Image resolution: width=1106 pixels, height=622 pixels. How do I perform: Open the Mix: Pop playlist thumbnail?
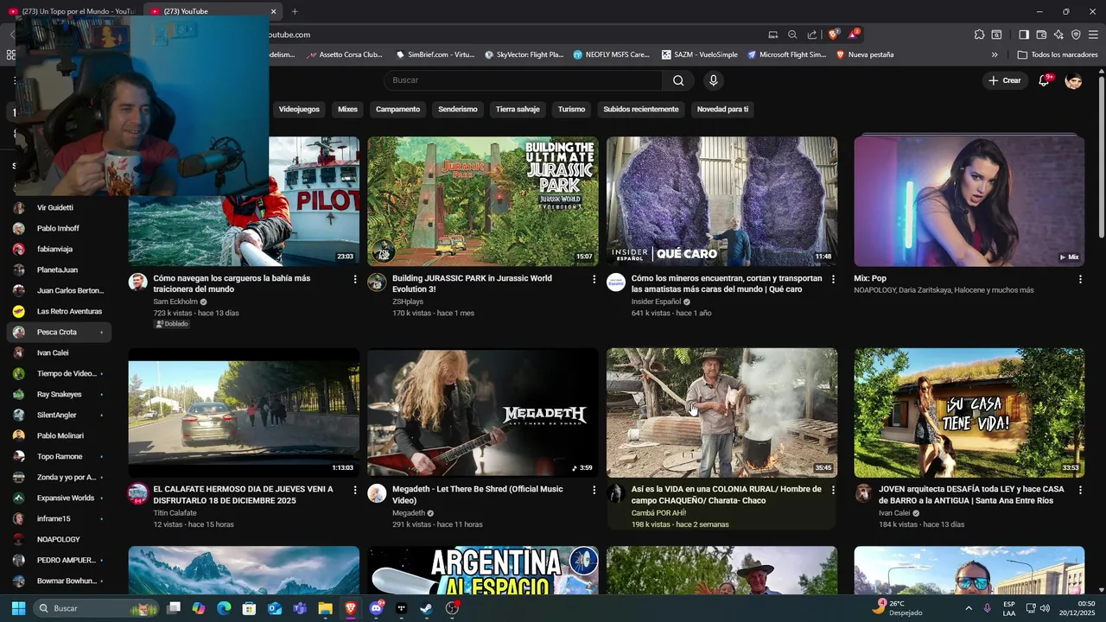(x=969, y=201)
